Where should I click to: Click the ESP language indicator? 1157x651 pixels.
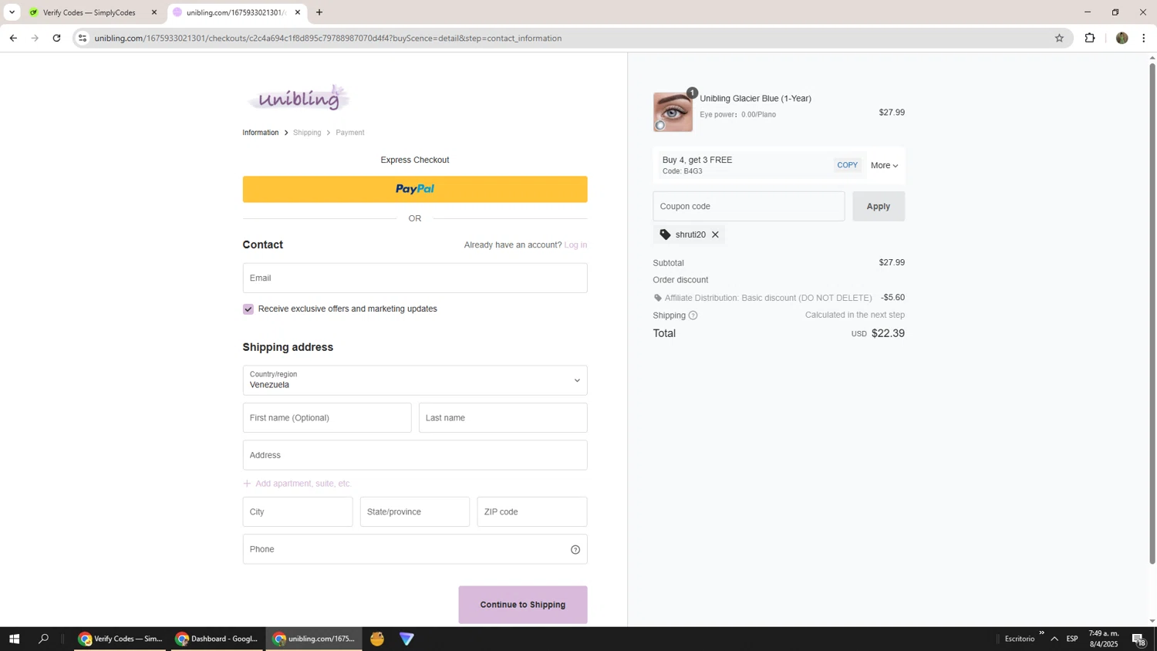coord(1072,639)
